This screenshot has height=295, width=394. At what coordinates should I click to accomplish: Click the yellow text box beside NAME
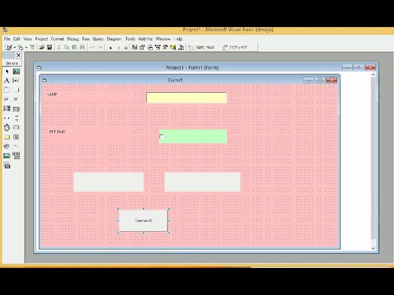click(x=187, y=98)
